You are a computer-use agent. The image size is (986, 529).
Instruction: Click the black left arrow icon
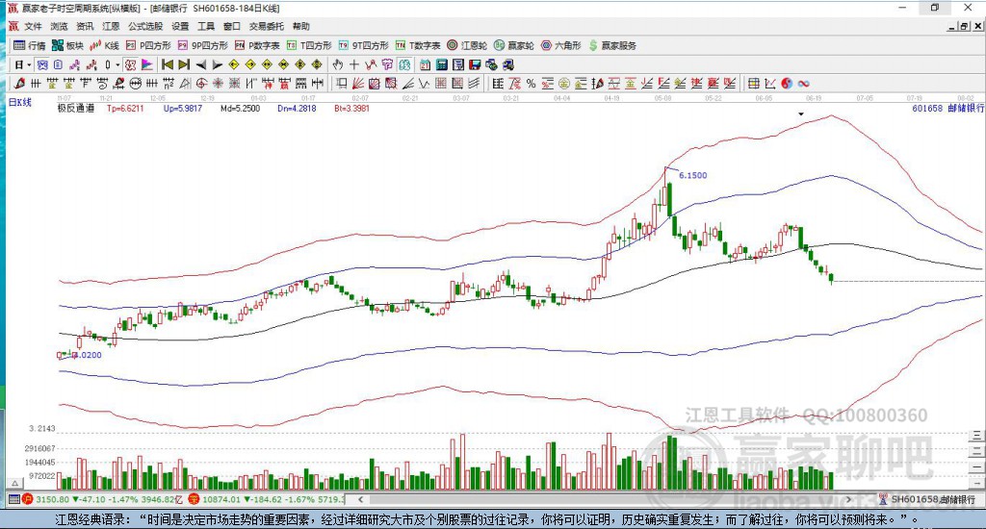tap(200, 64)
